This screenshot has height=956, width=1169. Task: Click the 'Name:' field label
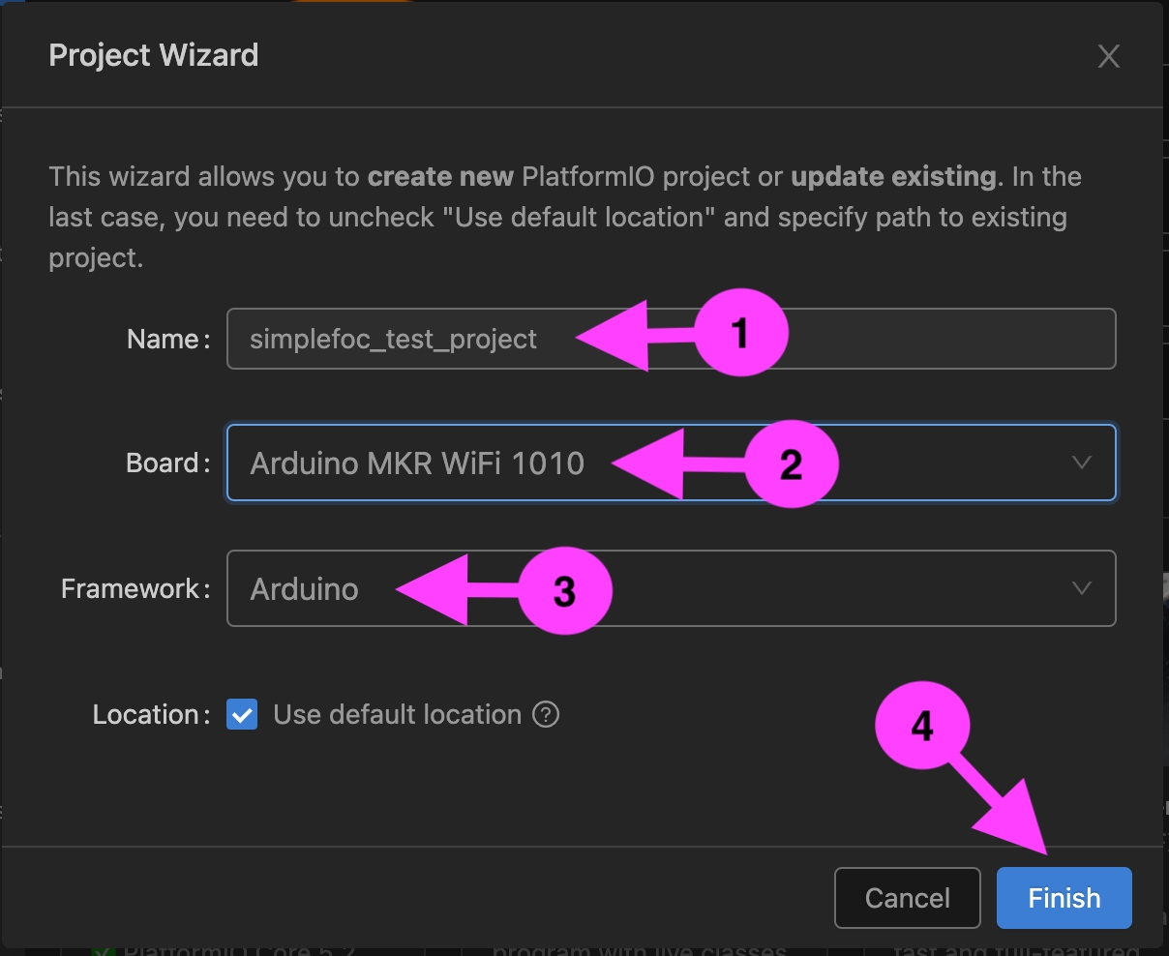(x=168, y=340)
